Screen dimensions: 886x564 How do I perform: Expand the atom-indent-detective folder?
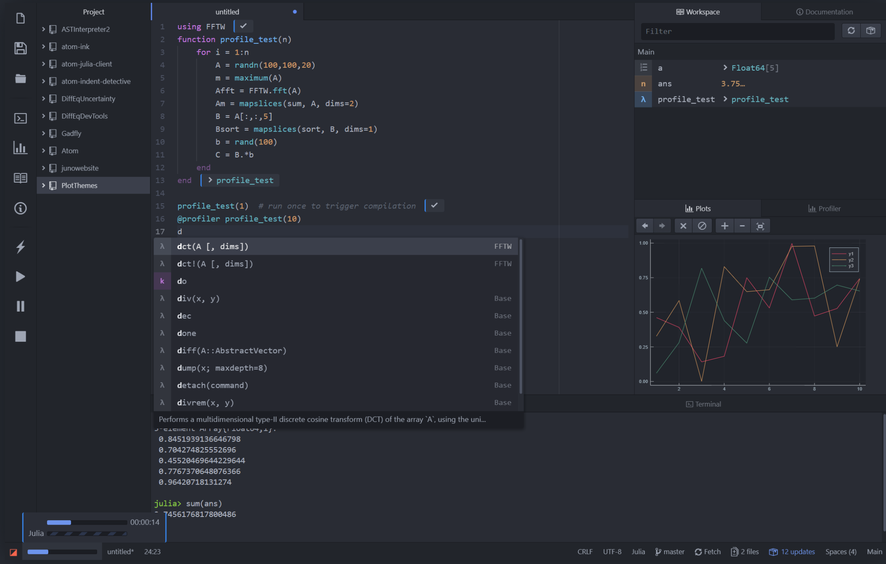[x=43, y=81]
